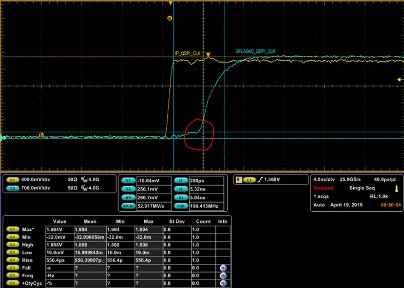Click the 280ps t1 value

coord(197,181)
